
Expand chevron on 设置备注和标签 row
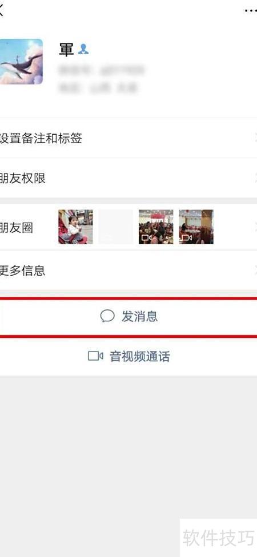click(x=255, y=138)
